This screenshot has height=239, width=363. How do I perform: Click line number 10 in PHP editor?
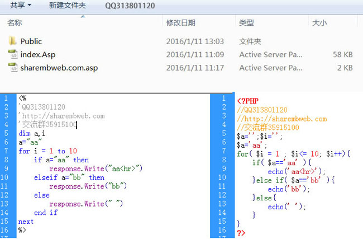[x=222, y=177]
